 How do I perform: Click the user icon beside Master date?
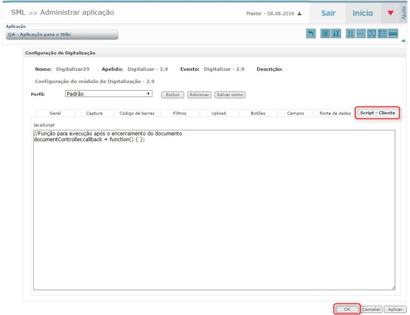pos(299,14)
